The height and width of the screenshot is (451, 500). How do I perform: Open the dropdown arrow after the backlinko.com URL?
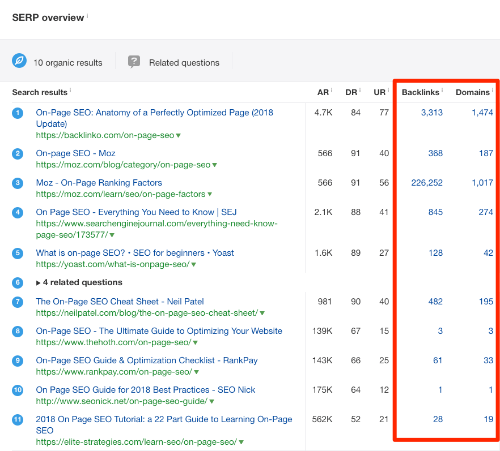click(x=178, y=135)
